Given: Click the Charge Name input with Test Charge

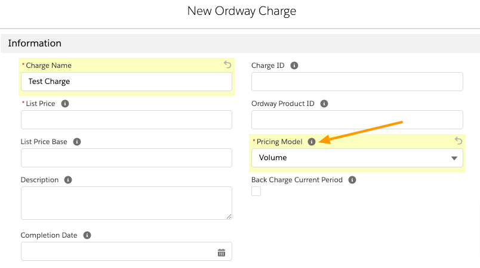Looking at the screenshot, I should [127, 82].
